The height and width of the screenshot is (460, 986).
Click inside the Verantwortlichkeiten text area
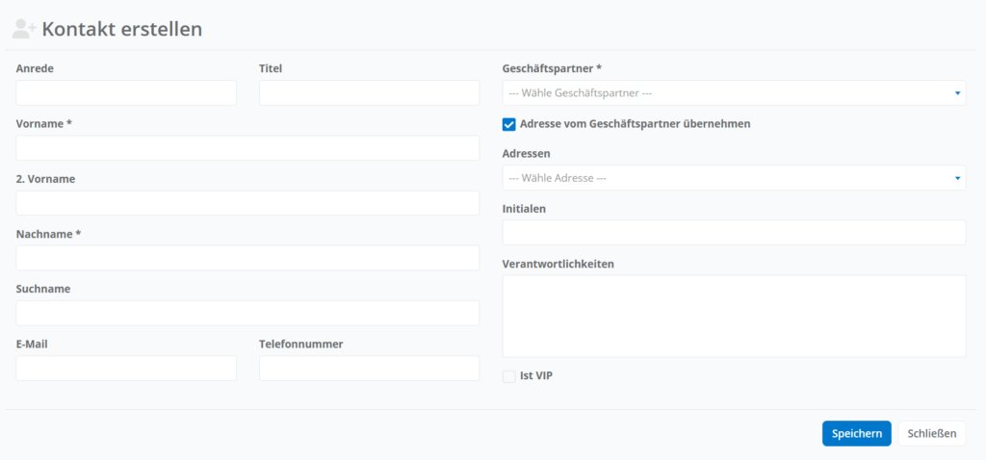coord(734,316)
